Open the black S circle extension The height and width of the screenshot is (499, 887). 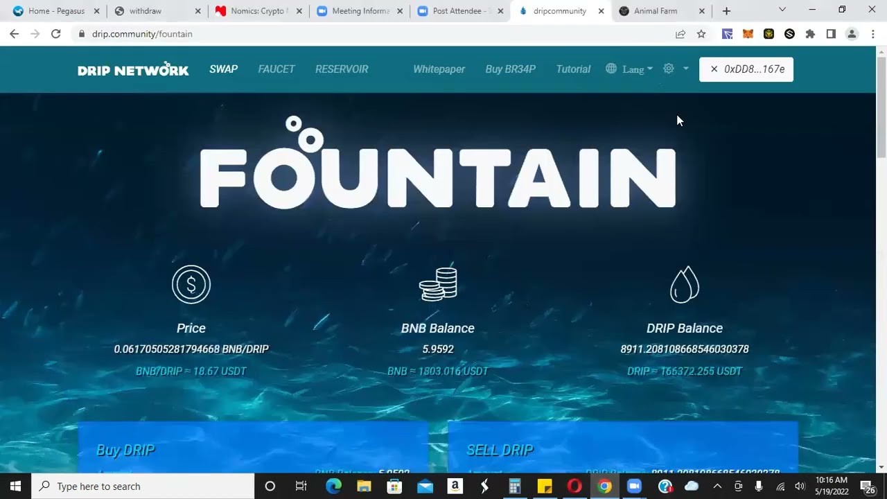pyautogui.click(x=789, y=34)
